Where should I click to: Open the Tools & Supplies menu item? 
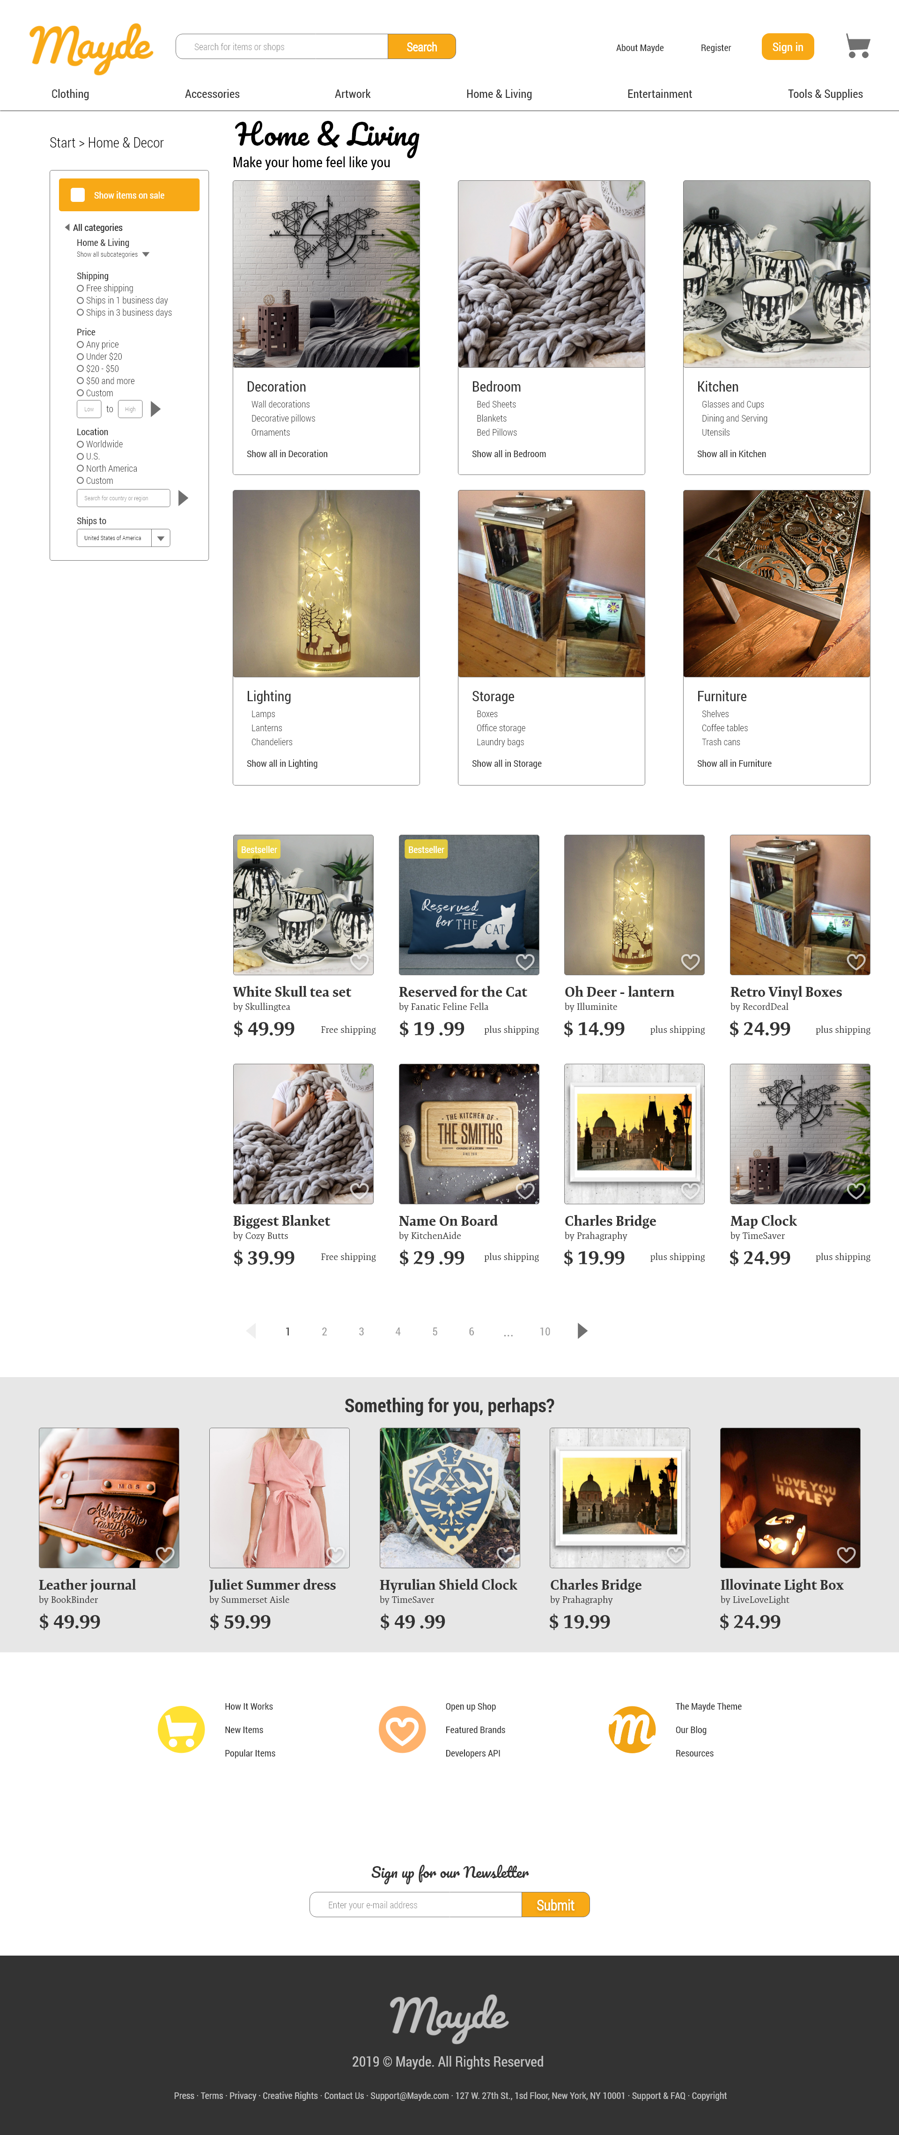point(825,94)
